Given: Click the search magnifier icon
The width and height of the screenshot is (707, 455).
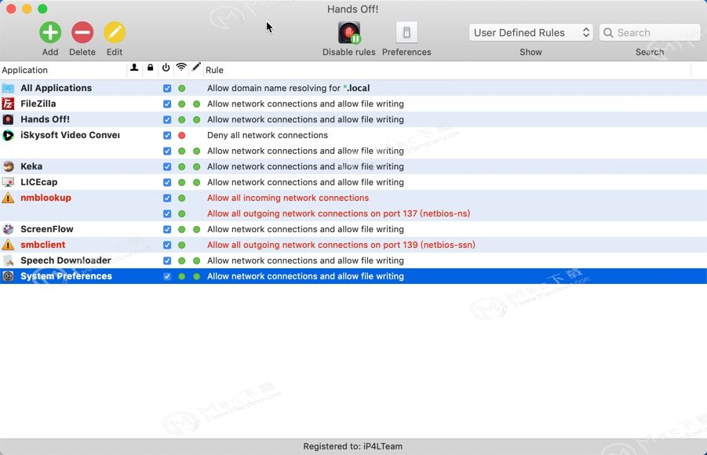Looking at the screenshot, I should coord(608,33).
